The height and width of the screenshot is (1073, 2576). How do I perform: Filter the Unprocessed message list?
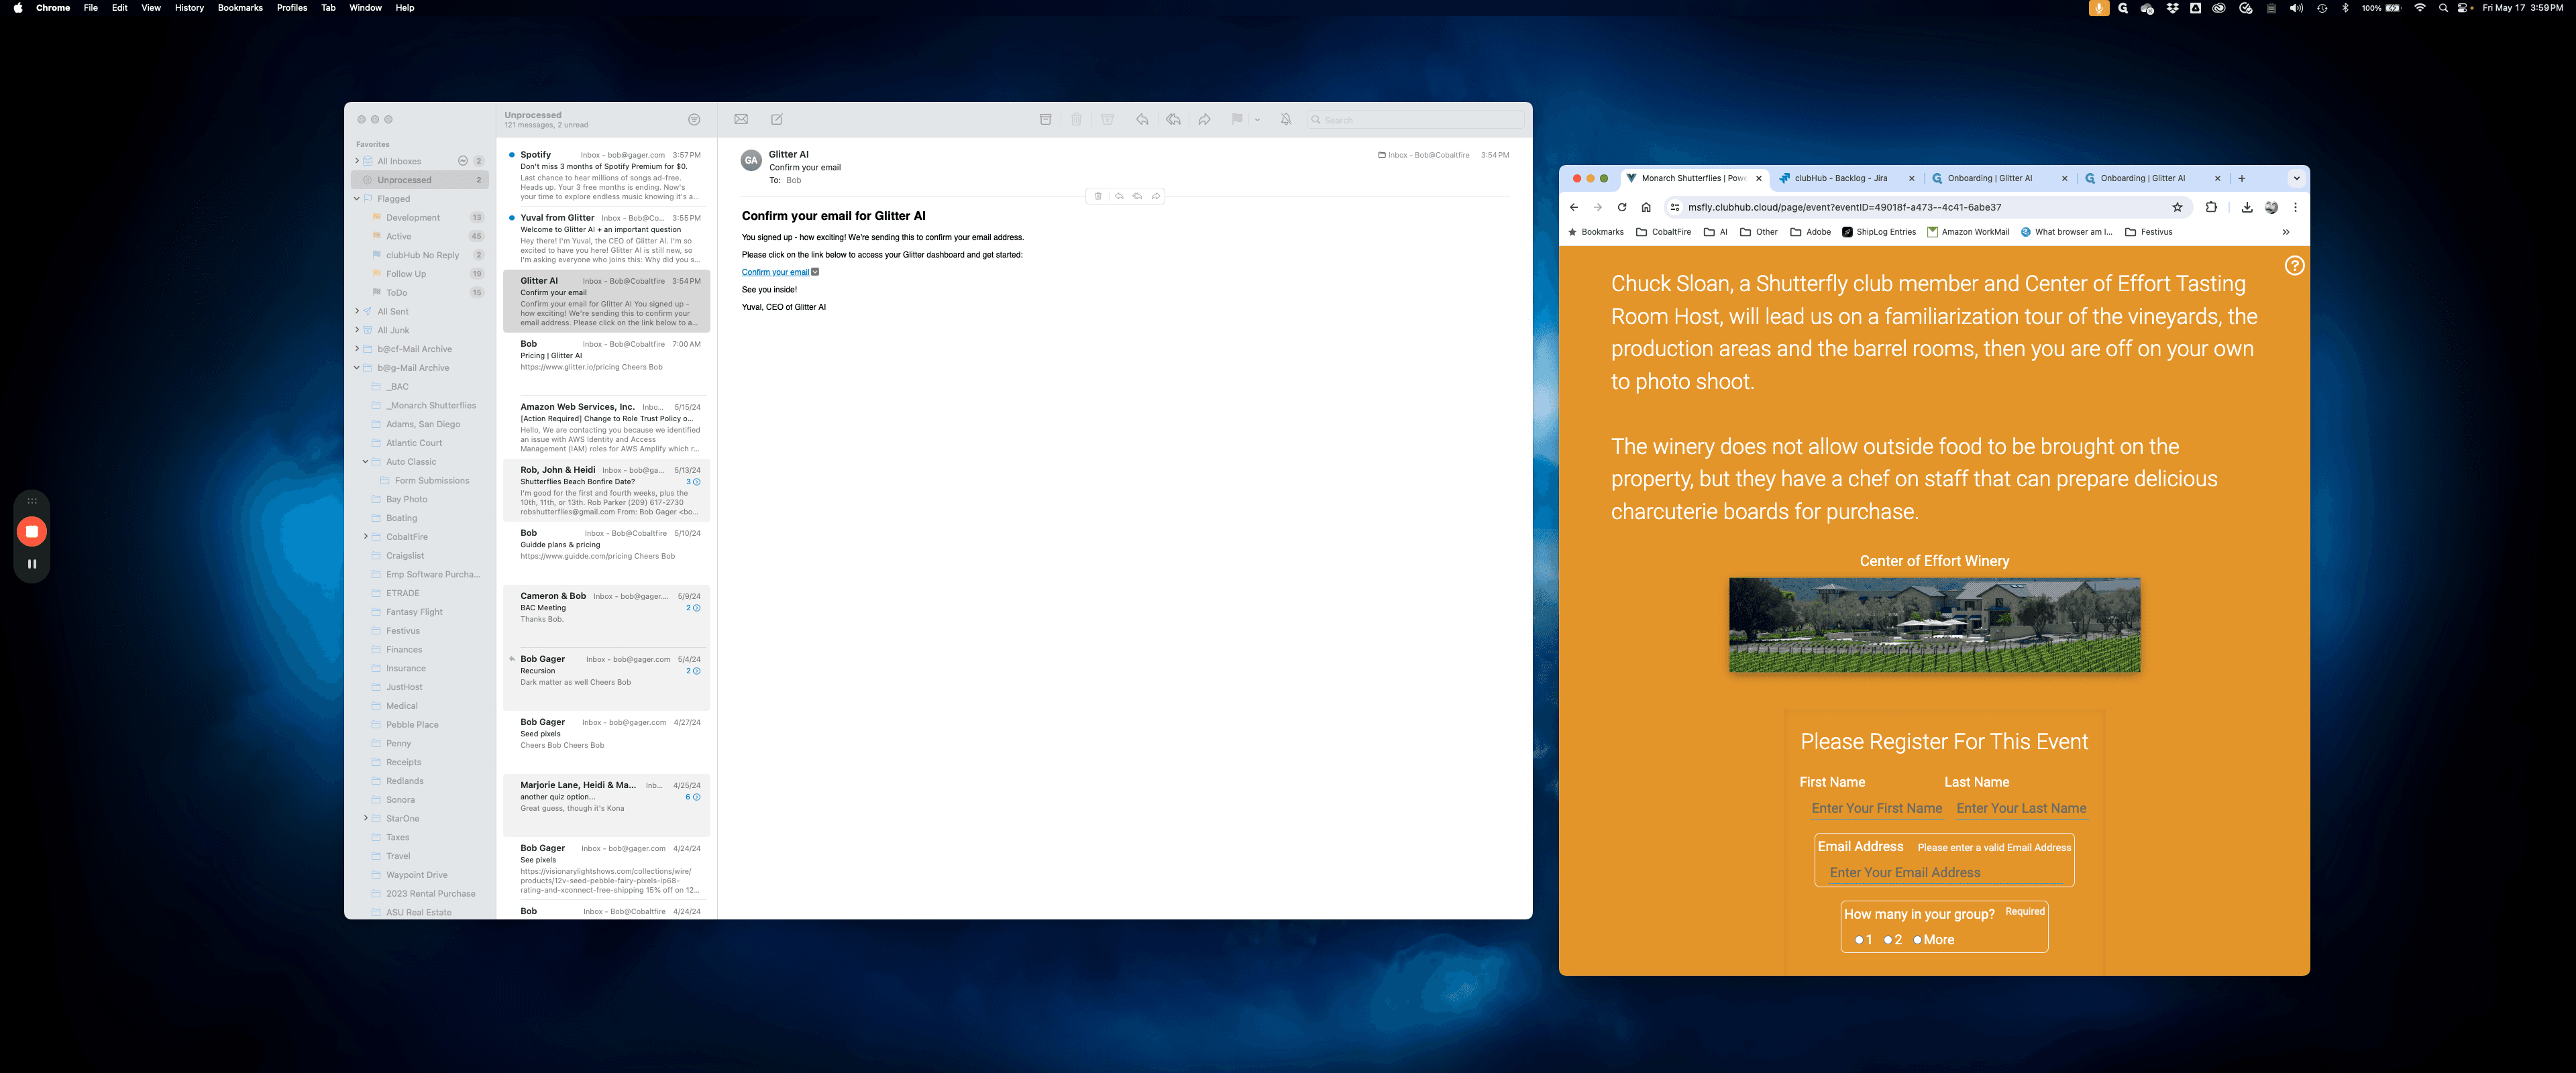click(694, 120)
